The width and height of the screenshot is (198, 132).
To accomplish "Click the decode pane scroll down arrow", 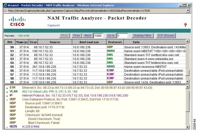I will 188,127.
